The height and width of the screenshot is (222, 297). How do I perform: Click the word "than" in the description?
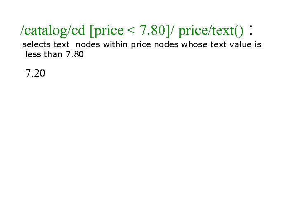[53, 54]
